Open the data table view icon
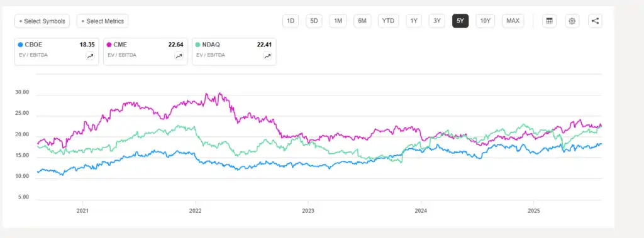Viewport: 644px width, 238px height. coord(549,21)
